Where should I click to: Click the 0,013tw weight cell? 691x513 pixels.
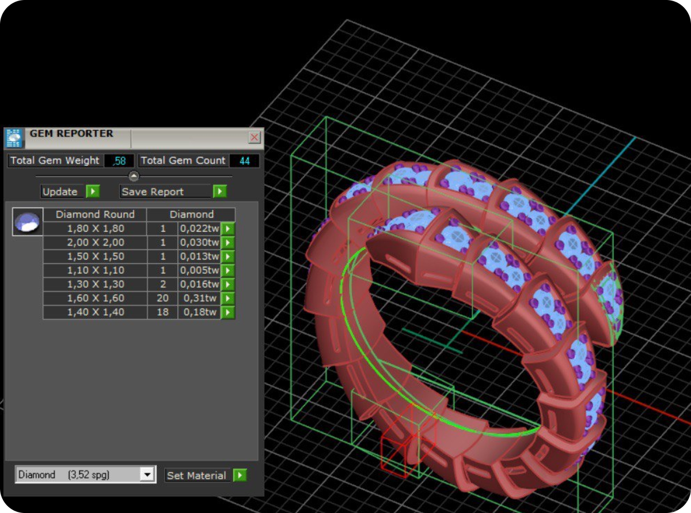coord(200,256)
